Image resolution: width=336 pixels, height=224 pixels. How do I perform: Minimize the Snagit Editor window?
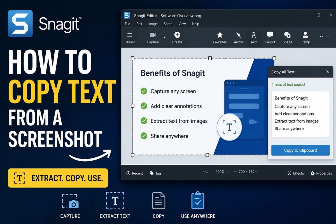click(305, 15)
